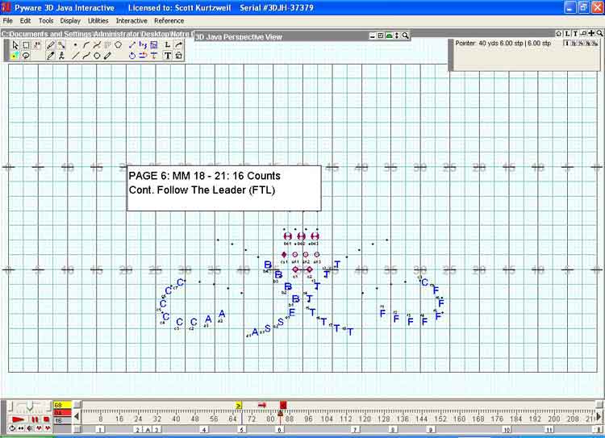This screenshot has width=605, height=438.
Task: Adjust the tempo slider handle
Action: click(x=31, y=406)
